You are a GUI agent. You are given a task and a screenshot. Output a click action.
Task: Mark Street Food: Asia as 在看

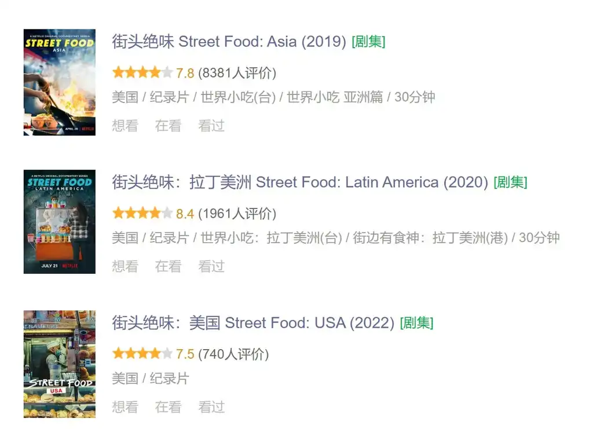pyautogui.click(x=169, y=126)
